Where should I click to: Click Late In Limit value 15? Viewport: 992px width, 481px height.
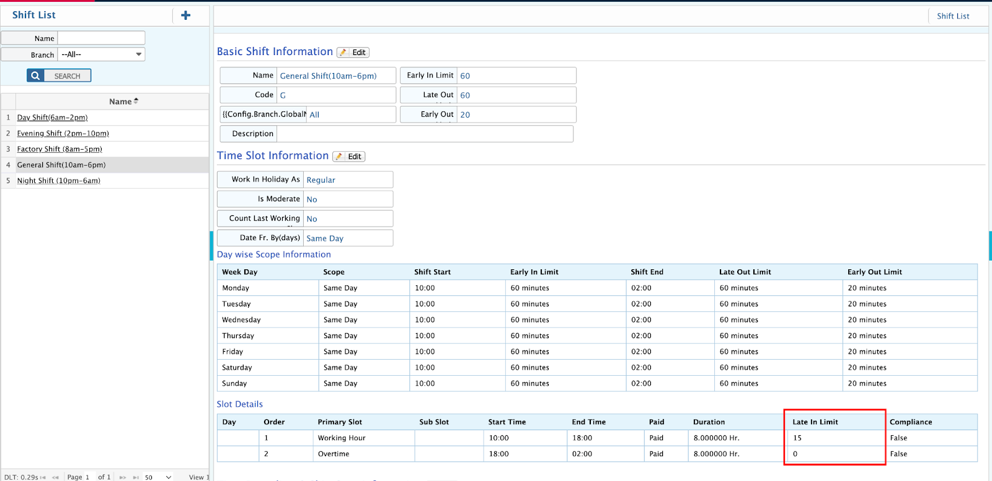[x=797, y=438]
